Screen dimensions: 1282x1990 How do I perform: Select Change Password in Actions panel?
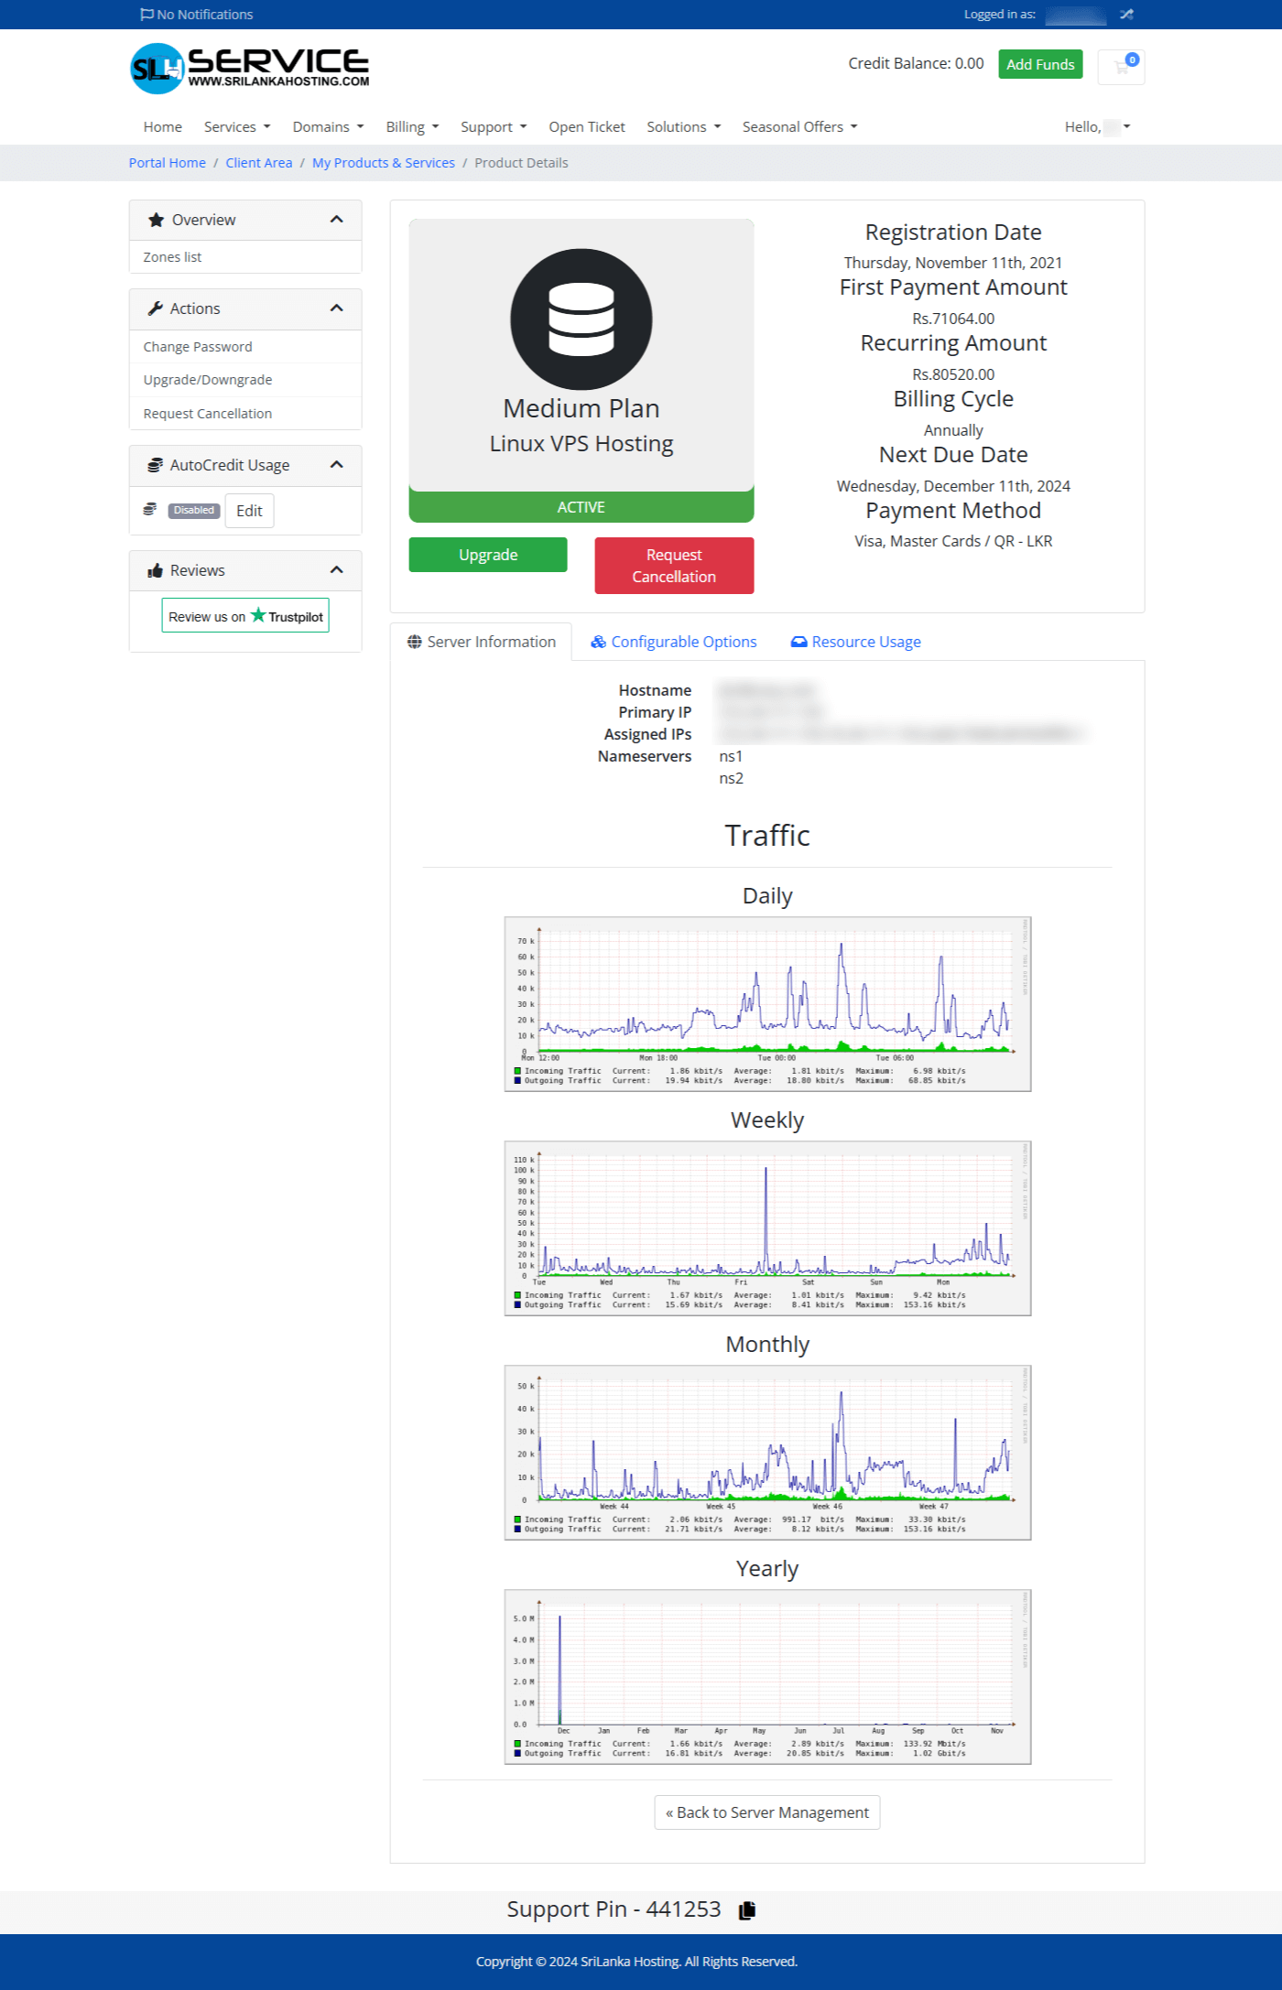tap(245, 347)
